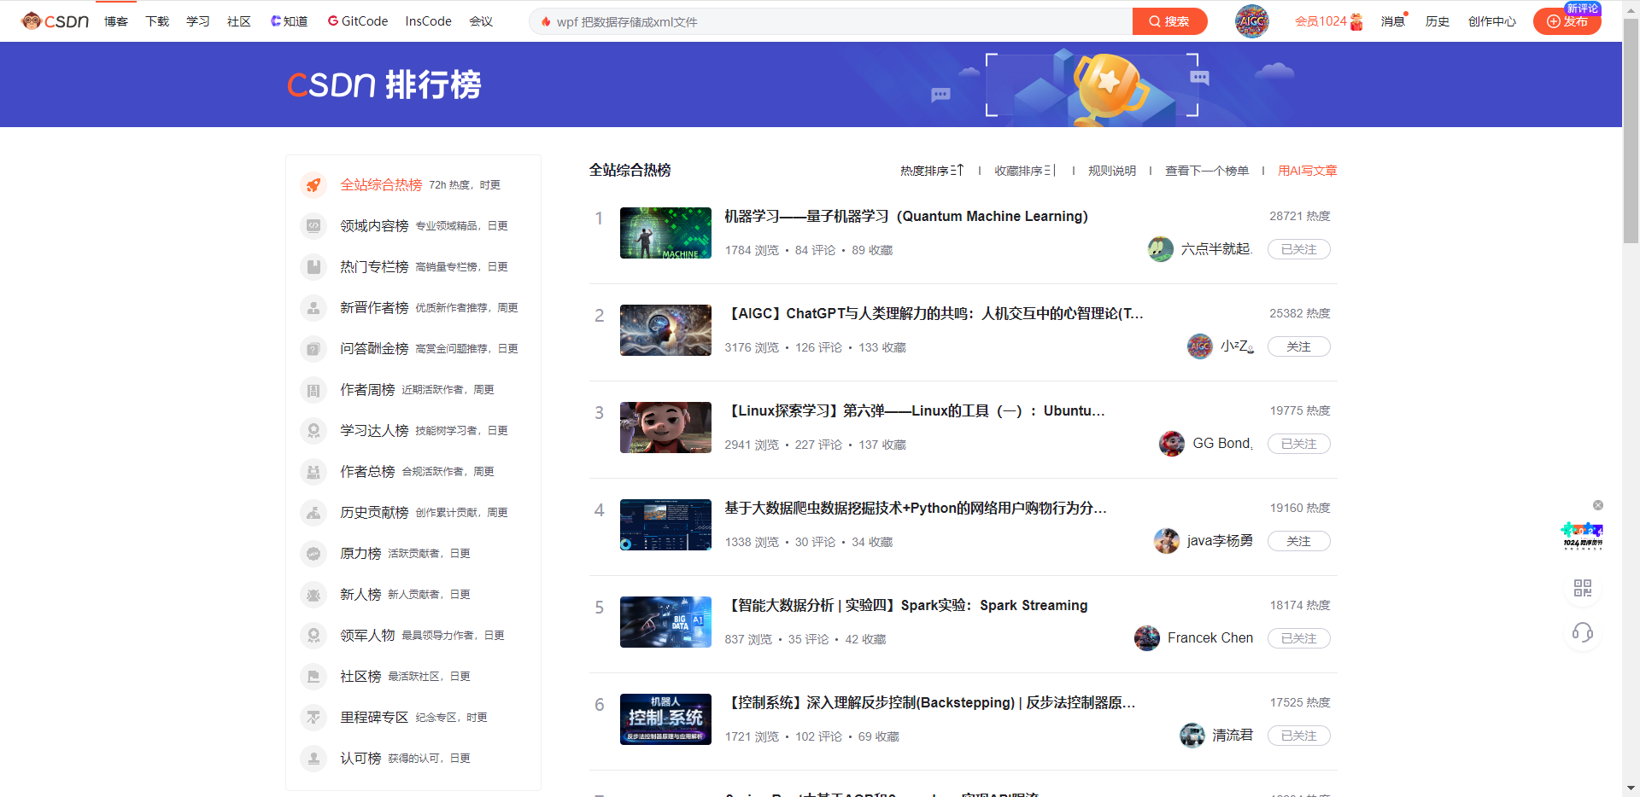Click the CSDN logo in header

click(56, 21)
